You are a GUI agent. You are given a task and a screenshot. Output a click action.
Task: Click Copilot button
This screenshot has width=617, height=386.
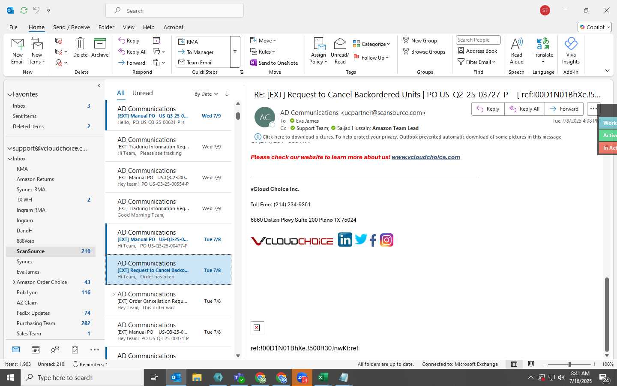coord(595,27)
